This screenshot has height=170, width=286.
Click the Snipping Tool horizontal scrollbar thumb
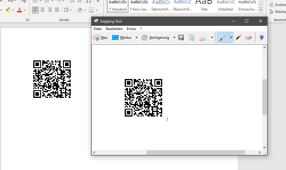pos(196,153)
